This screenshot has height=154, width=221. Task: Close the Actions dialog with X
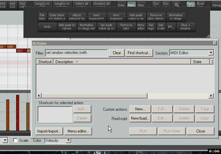click(x=215, y=43)
